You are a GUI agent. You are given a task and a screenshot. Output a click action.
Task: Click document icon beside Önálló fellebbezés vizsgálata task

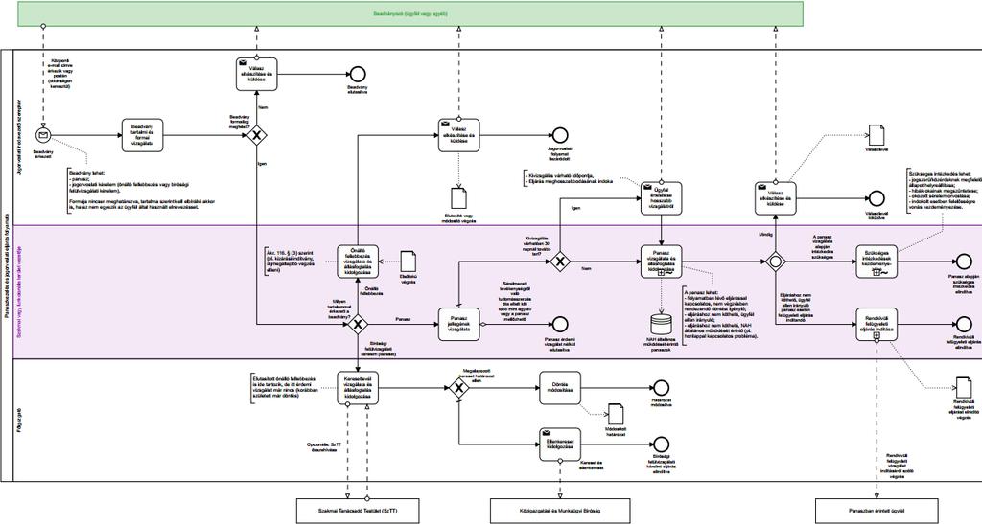click(409, 261)
